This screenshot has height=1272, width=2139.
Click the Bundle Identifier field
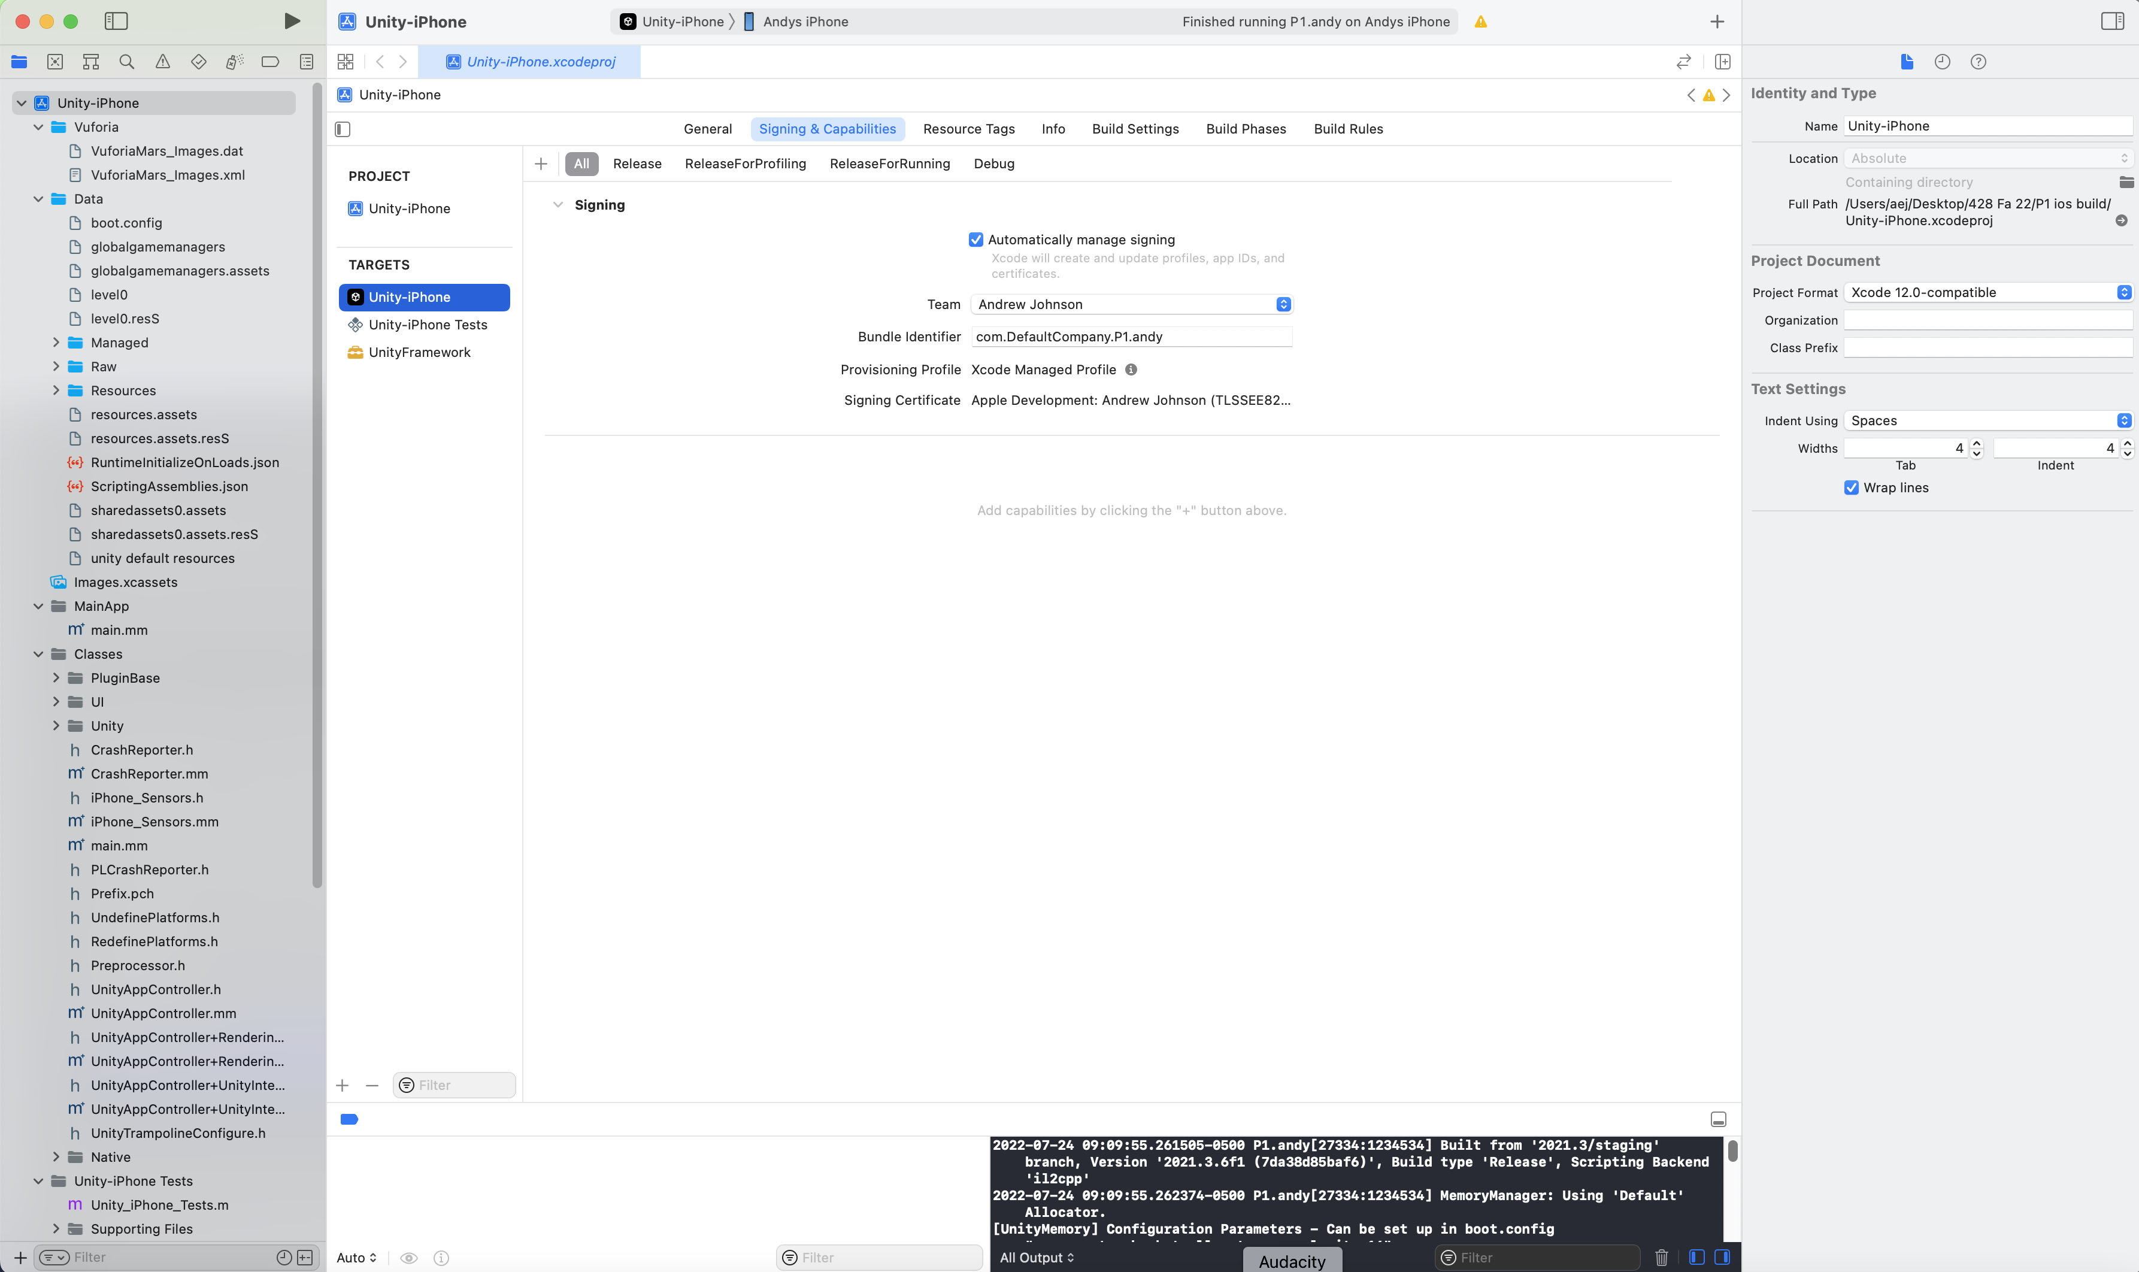coord(1131,337)
